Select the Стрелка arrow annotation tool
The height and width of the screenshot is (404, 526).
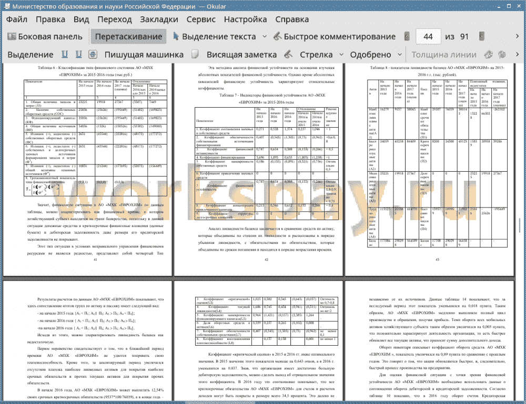(316, 55)
